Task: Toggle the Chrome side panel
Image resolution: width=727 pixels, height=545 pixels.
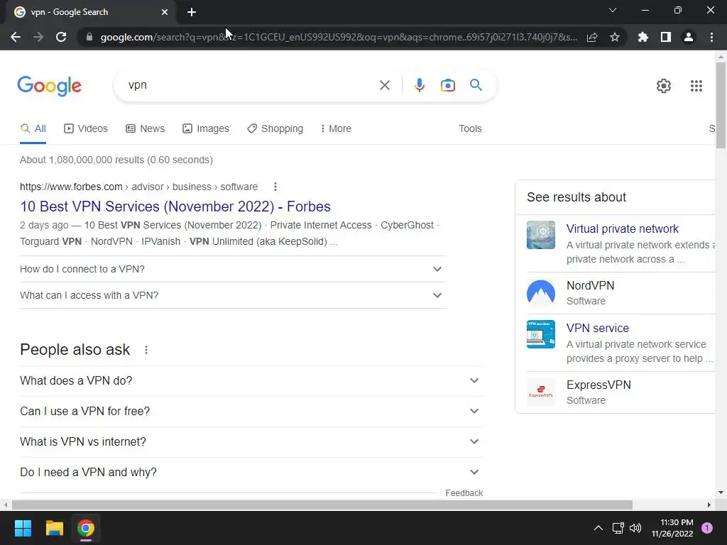Action: 666,37
